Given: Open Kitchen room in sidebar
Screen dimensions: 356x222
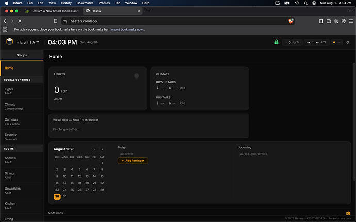Looking at the screenshot, I should 22,206.
